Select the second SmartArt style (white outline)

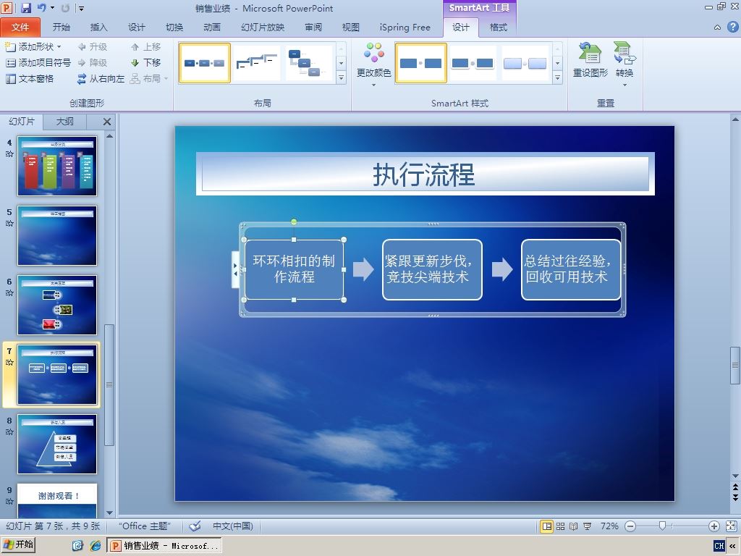tap(473, 63)
